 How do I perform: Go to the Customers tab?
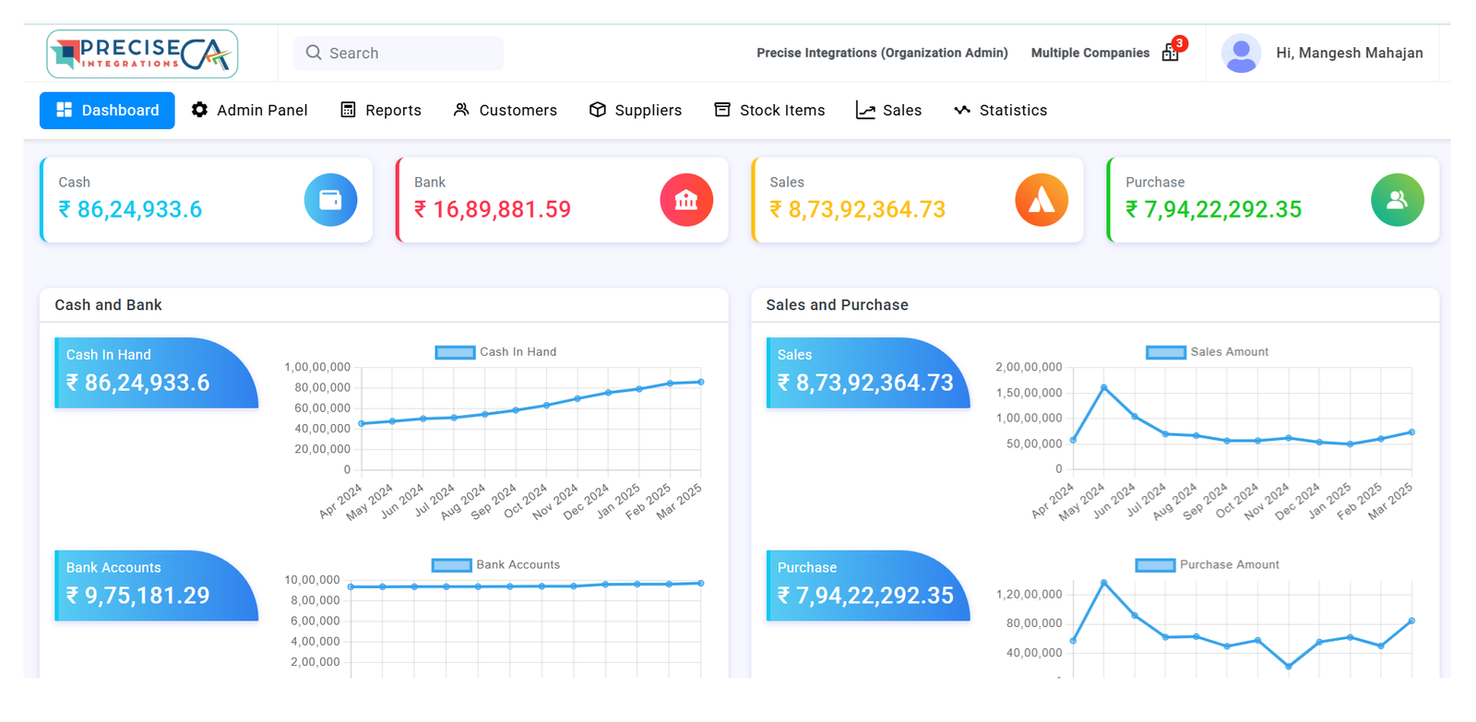505,111
